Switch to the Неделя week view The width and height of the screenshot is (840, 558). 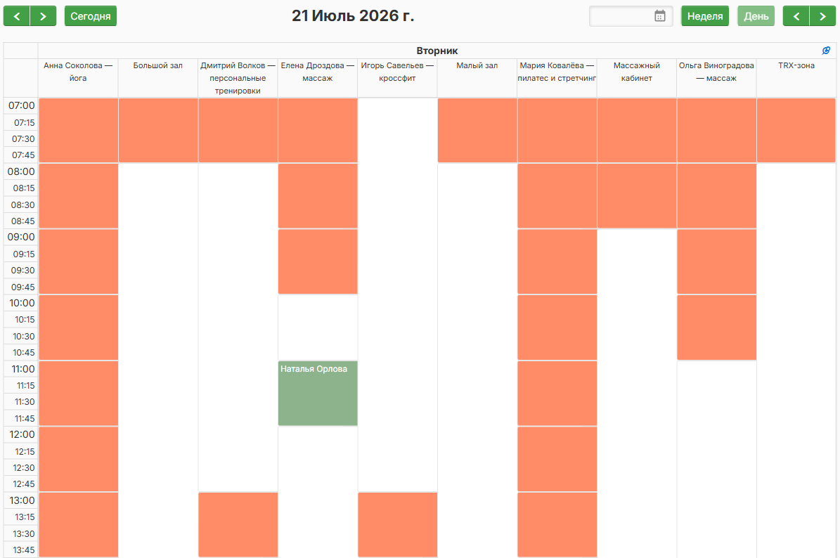point(705,16)
